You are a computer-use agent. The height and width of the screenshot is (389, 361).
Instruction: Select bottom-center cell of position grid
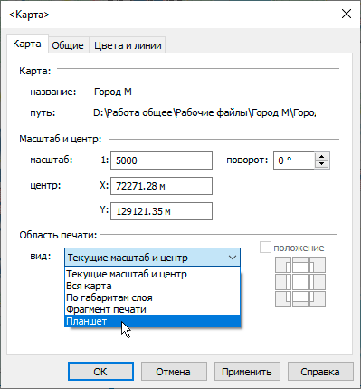[300, 299]
